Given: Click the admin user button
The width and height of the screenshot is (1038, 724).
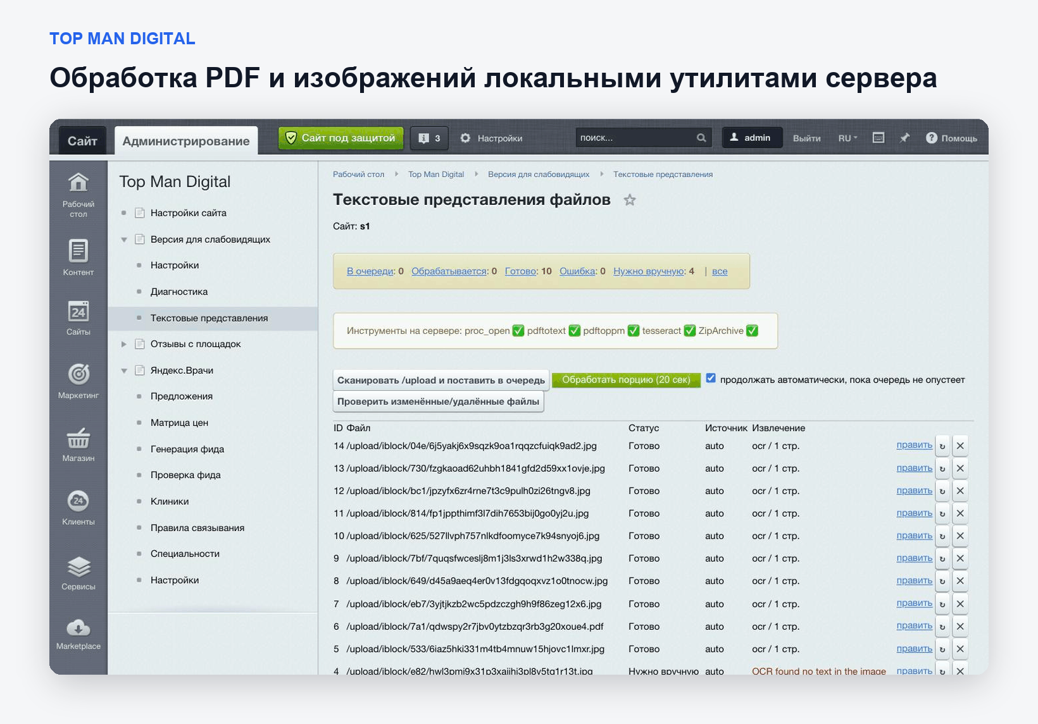Looking at the screenshot, I should click(751, 137).
